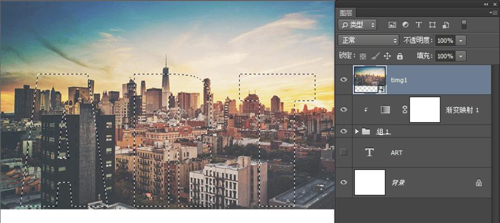500x223 pixels.
Task: Click the ART layer T type icon
Action: pyautogui.click(x=369, y=152)
